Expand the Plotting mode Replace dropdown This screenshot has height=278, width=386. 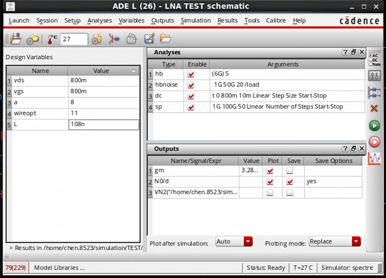click(x=356, y=241)
